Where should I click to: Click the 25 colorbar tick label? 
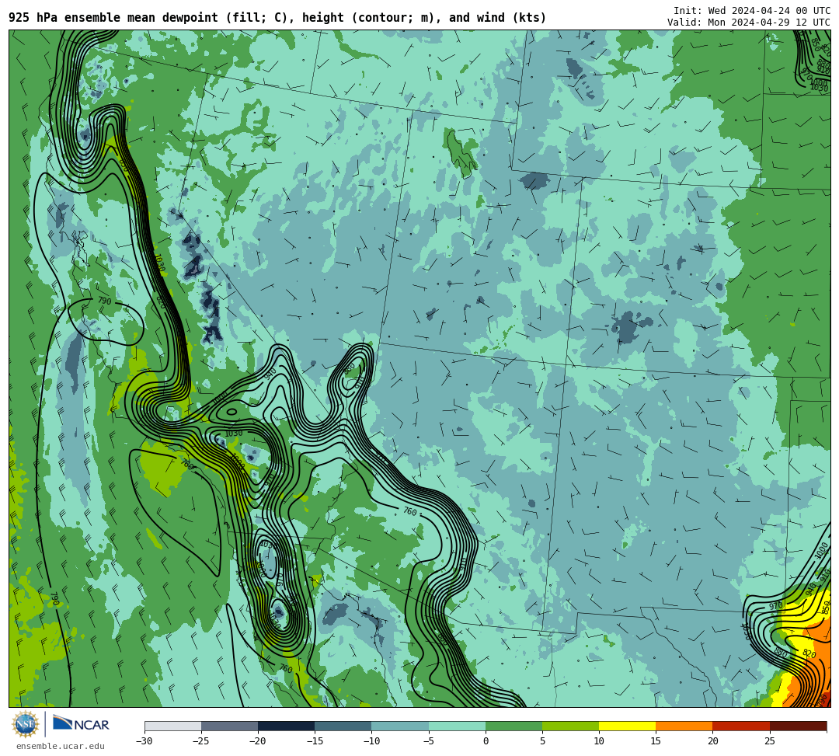769,741
